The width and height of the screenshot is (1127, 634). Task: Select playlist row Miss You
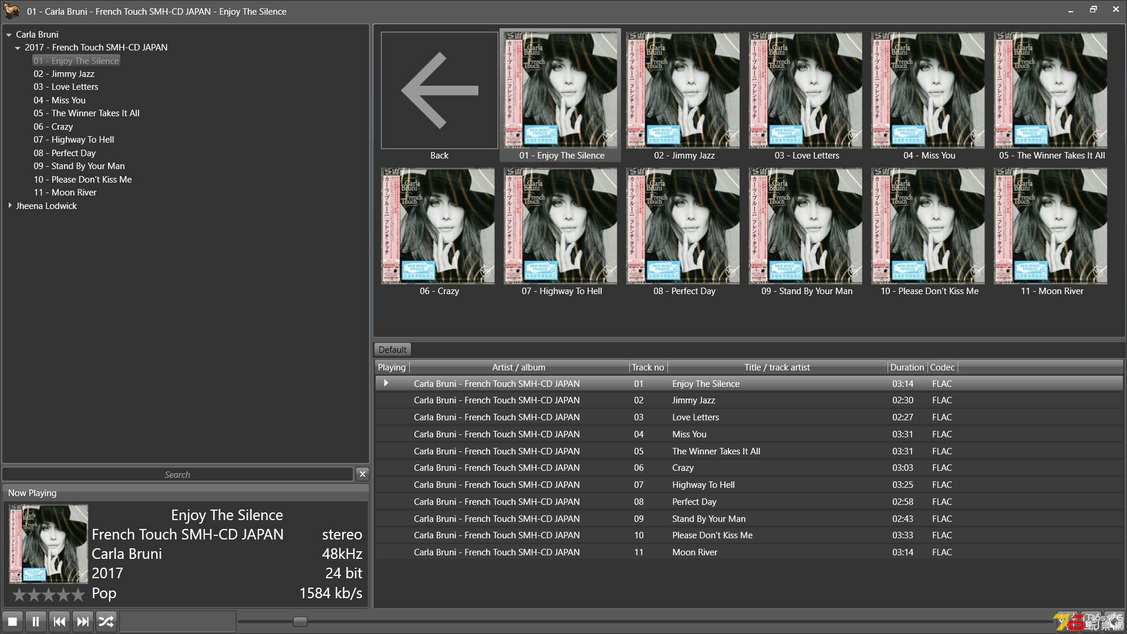click(748, 434)
